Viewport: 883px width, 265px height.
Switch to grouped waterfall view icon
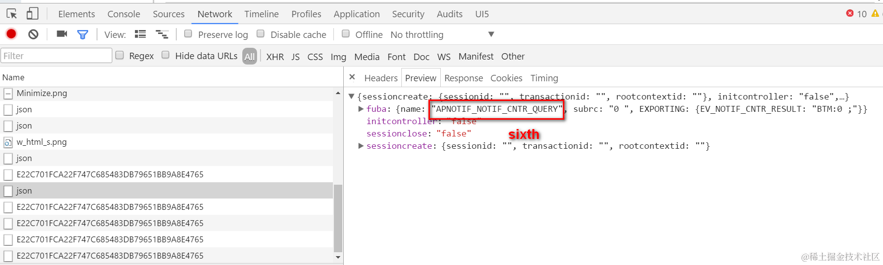162,34
